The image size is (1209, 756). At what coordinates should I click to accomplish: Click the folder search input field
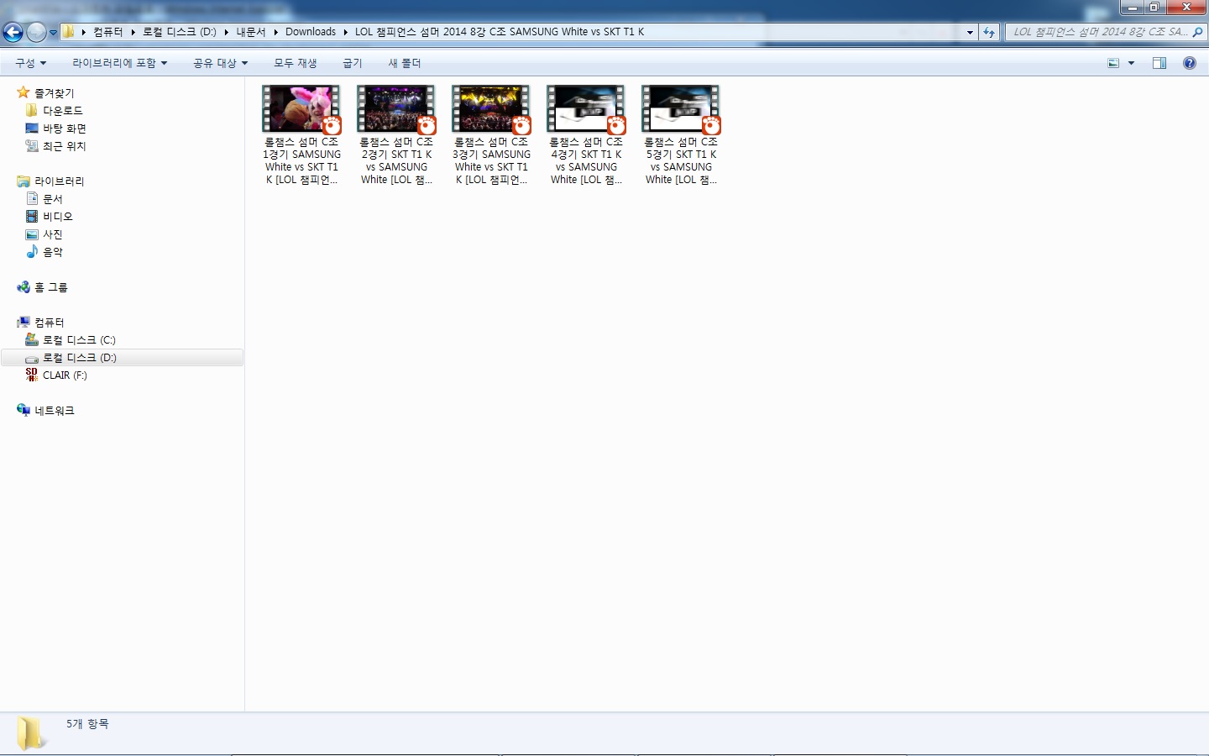pos(1098,32)
